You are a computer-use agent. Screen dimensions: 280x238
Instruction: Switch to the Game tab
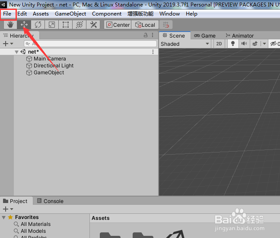tap(205, 36)
